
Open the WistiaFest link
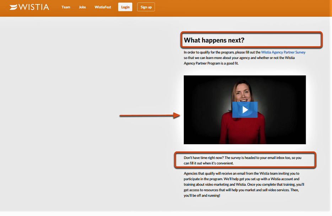point(103,7)
